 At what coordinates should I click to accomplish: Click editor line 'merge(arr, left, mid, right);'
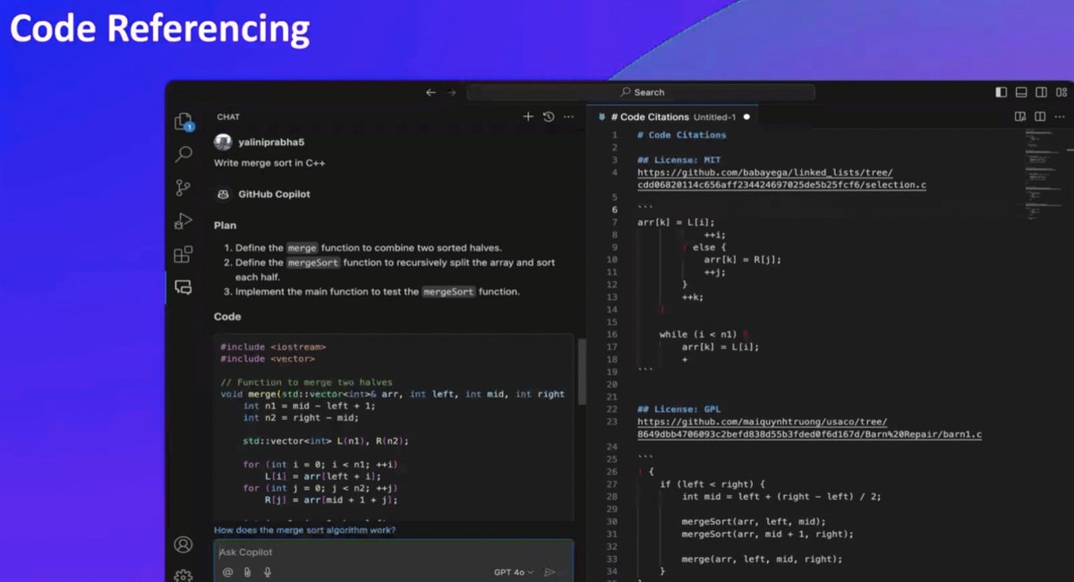coord(763,559)
